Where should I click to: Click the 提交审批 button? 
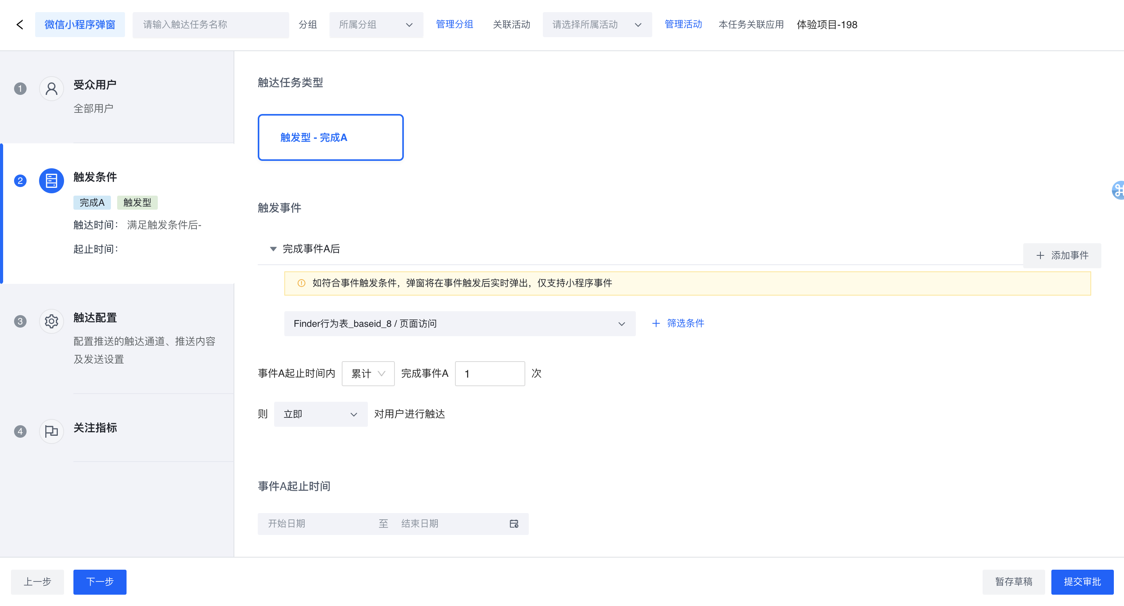[x=1082, y=581]
